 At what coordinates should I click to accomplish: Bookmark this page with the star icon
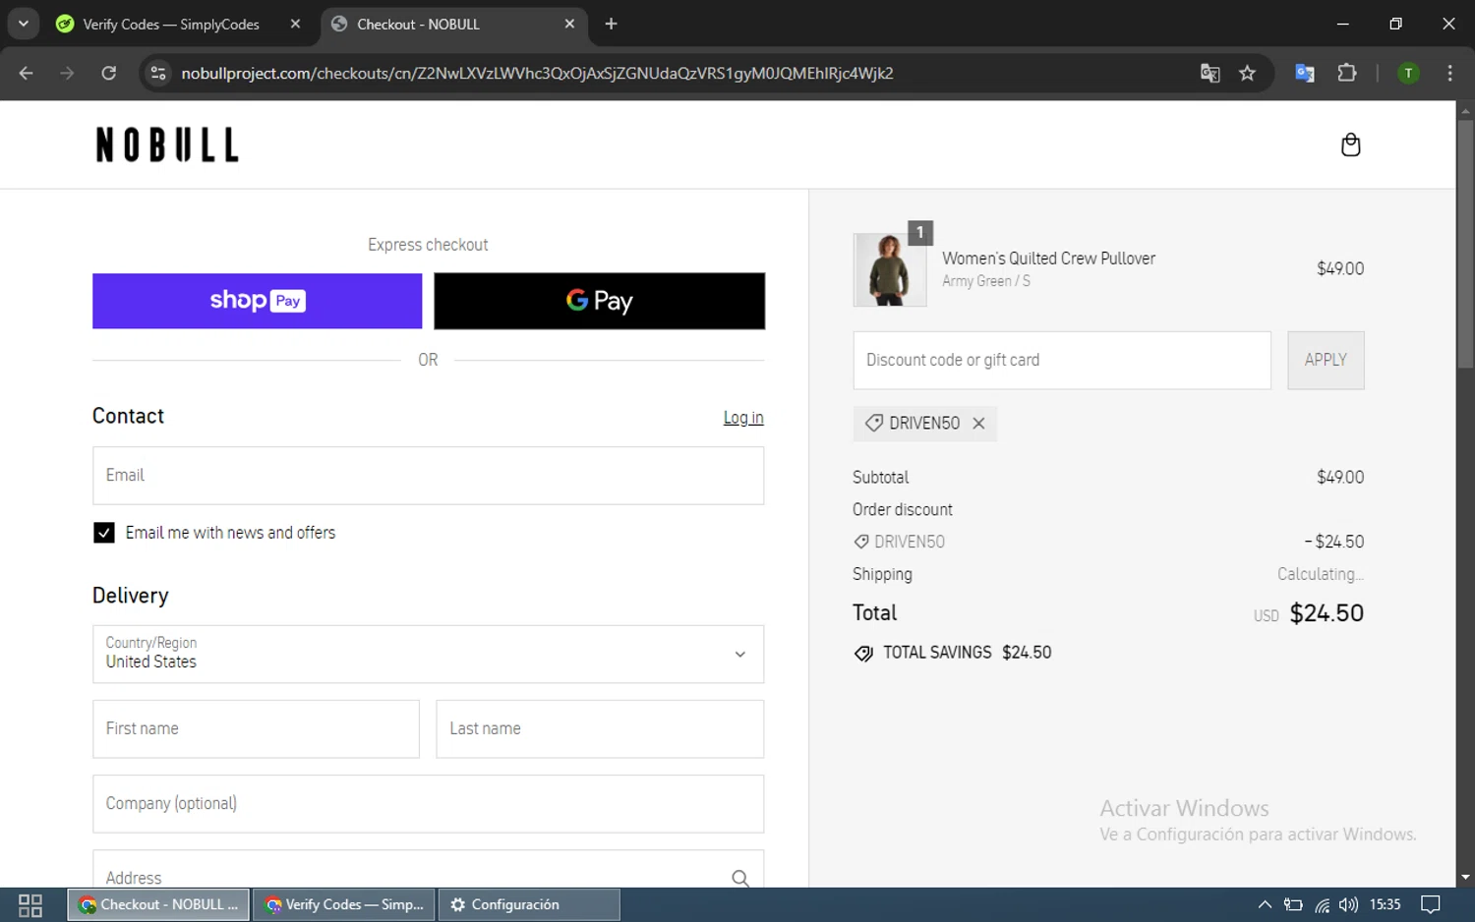[x=1247, y=73]
